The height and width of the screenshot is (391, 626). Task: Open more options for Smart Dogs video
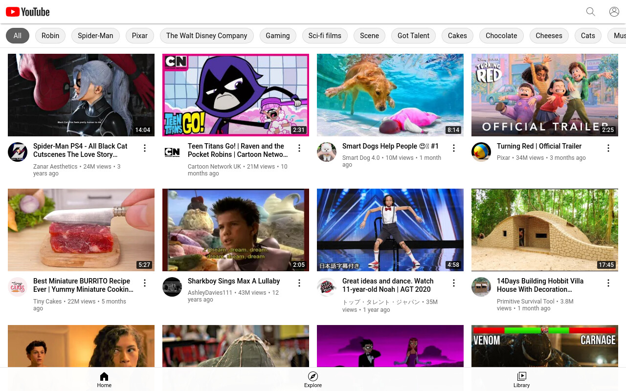tap(454, 148)
